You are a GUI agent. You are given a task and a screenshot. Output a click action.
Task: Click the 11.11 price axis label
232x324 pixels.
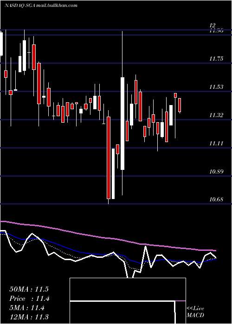click(x=216, y=143)
